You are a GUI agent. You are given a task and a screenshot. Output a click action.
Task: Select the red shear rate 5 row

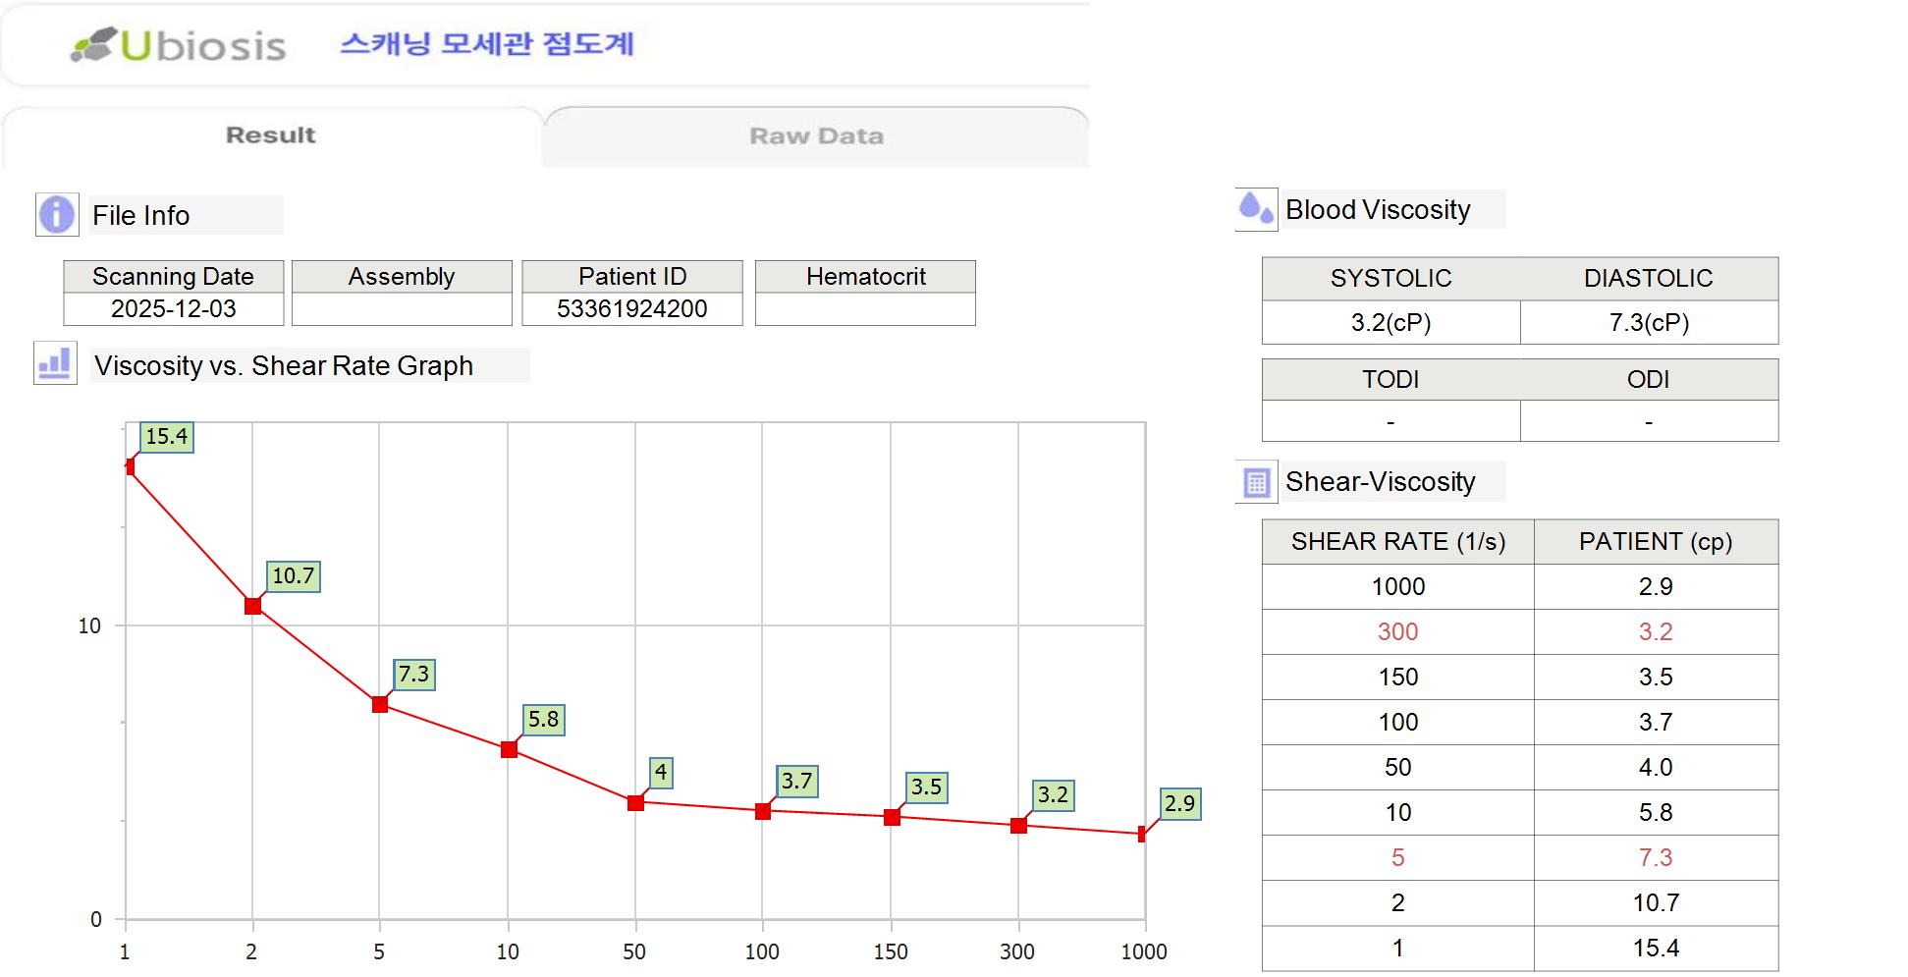point(1519,857)
